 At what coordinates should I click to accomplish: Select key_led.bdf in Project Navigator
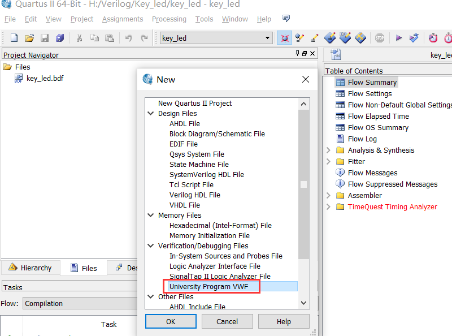pos(45,78)
